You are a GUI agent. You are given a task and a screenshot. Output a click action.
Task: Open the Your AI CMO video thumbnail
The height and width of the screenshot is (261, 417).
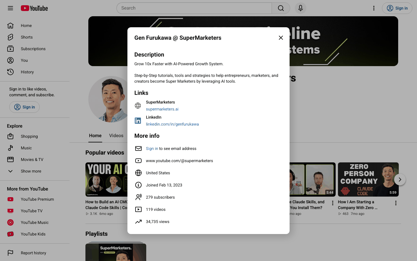(x=106, y=180)
